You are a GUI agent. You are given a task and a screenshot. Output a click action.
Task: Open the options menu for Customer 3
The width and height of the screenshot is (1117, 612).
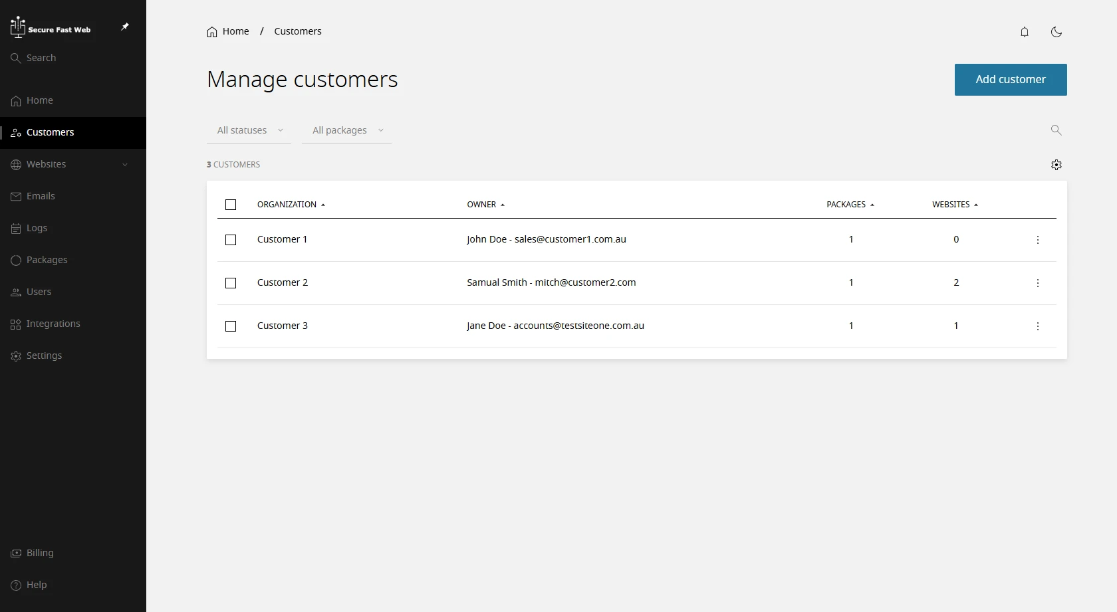point(1038,326)
